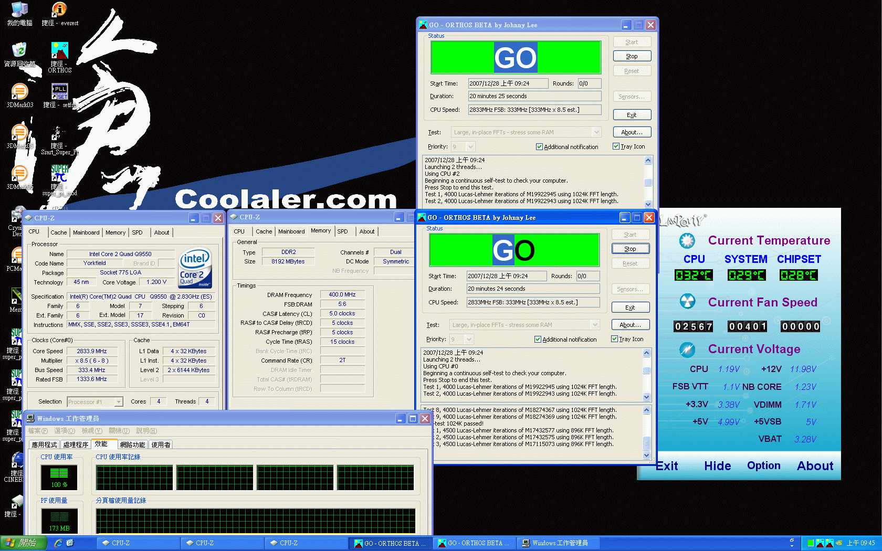The image size is (882, 551).
Task: Open the Windows Start button
Action: click(23, 543)
